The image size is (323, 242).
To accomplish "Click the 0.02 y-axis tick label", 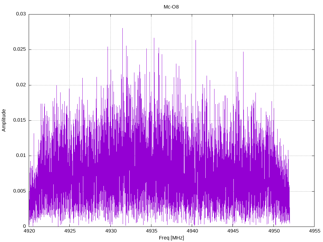I will click(21, 85).
